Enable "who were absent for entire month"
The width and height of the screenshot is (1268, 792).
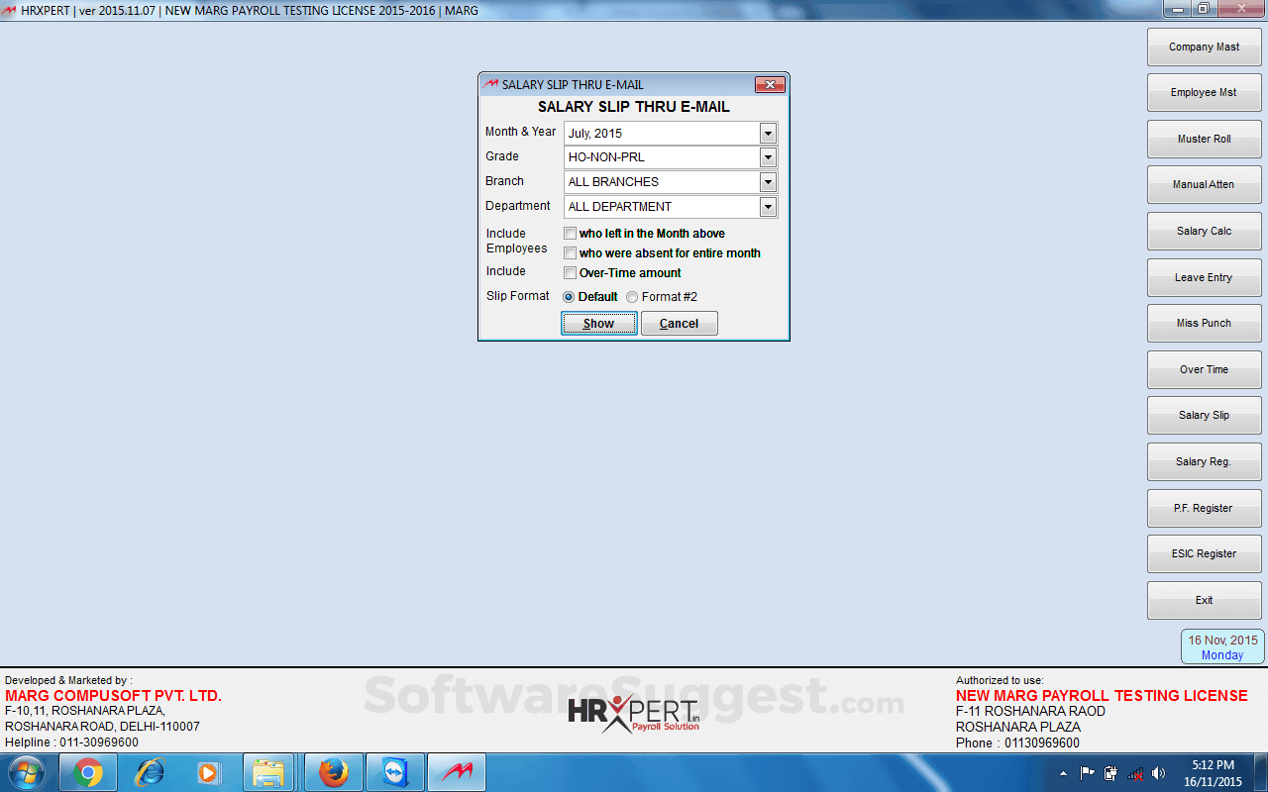571,252
